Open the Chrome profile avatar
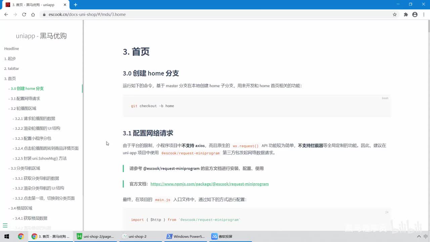This screenshot has width=430, height=242. point(415,14)
